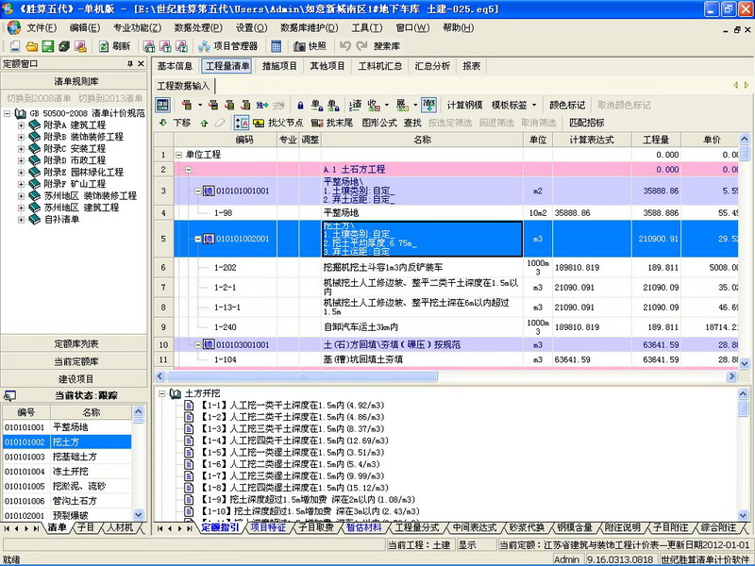The height and width of the screenshot is (566, 755).
Task: Open the 模板标签 dropdown arrow
Action: [x=534, y=105]
